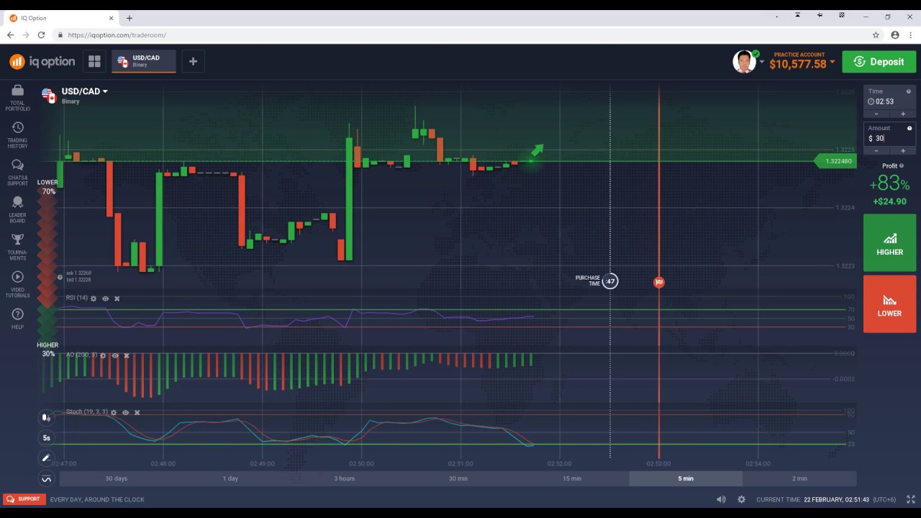Expand the practice account balance dropdown

tap(832, 63)
